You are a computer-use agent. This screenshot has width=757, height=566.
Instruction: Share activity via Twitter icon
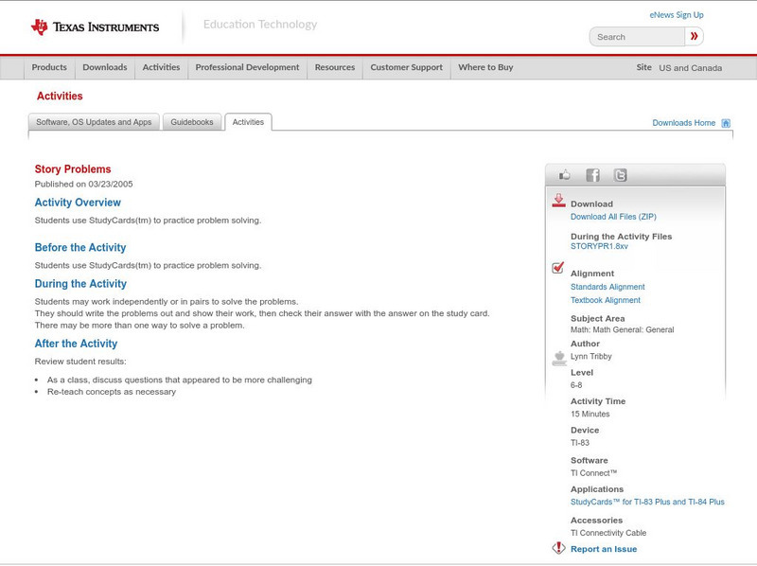click(620, 175)
